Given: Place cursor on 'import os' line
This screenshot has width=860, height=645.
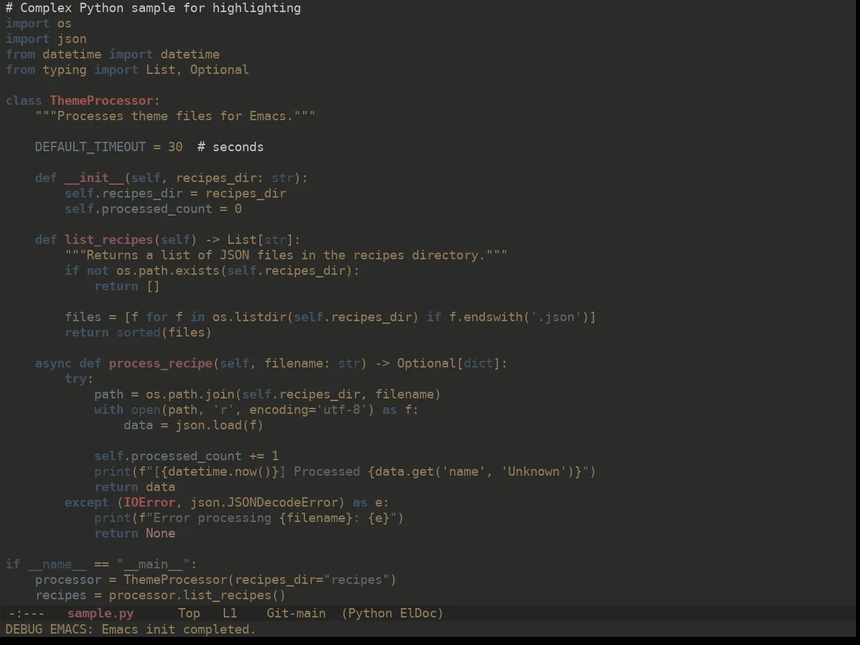Looking at the screenshot, I should [38, 24].
